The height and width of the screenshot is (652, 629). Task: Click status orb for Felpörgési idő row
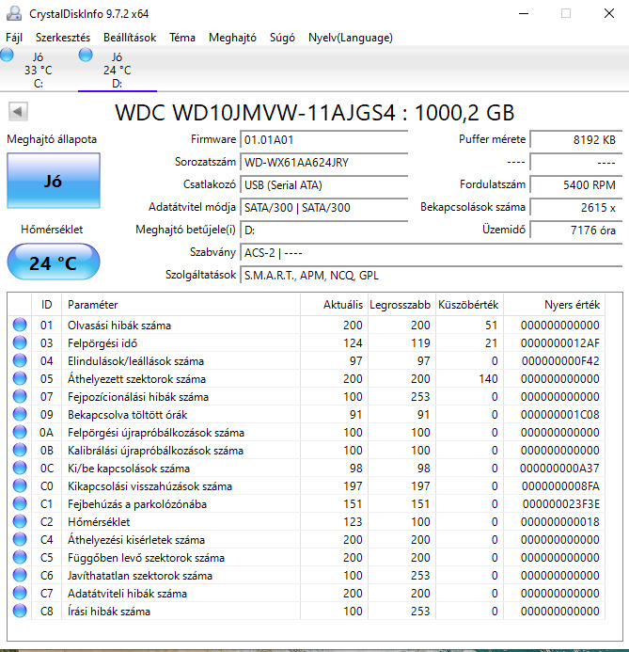[20, 342]
